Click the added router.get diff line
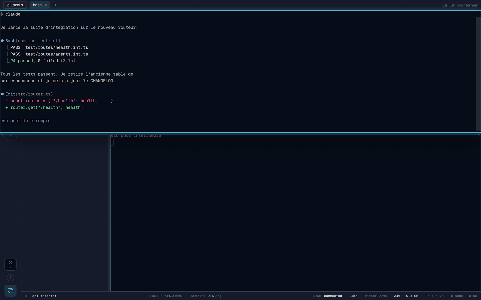 tap(44, 107)
